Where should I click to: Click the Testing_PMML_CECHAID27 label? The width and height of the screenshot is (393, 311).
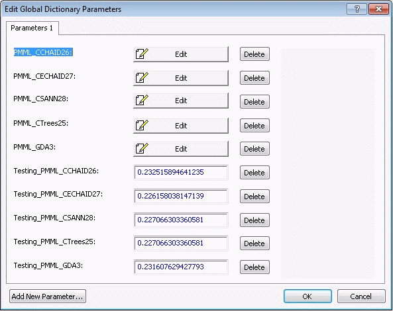point(58,194)
